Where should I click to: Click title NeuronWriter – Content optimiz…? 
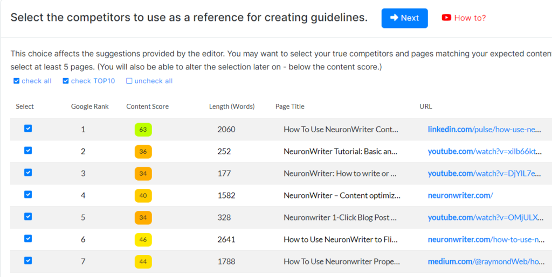point(342,196)
